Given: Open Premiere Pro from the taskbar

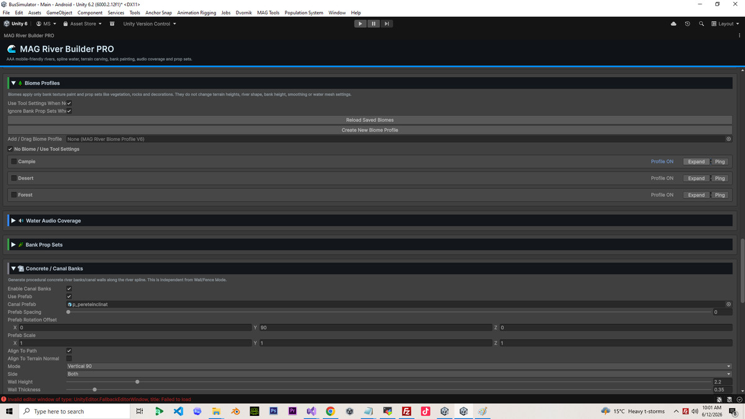Looking at the screenshot, I should coord(292,411).
